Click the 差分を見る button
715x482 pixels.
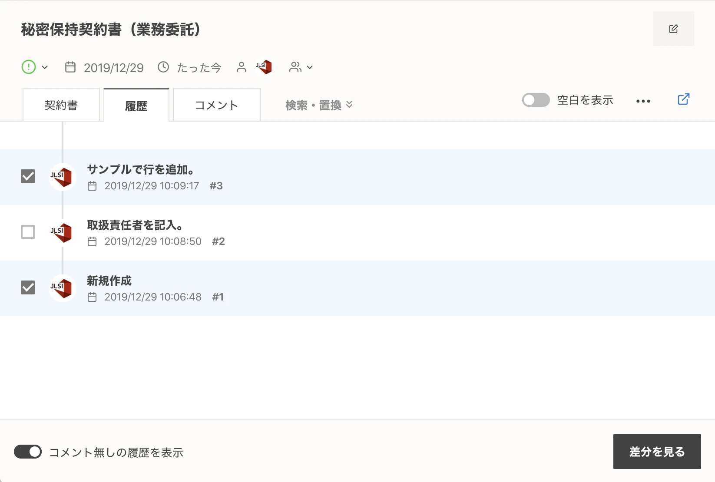(657, 452)
